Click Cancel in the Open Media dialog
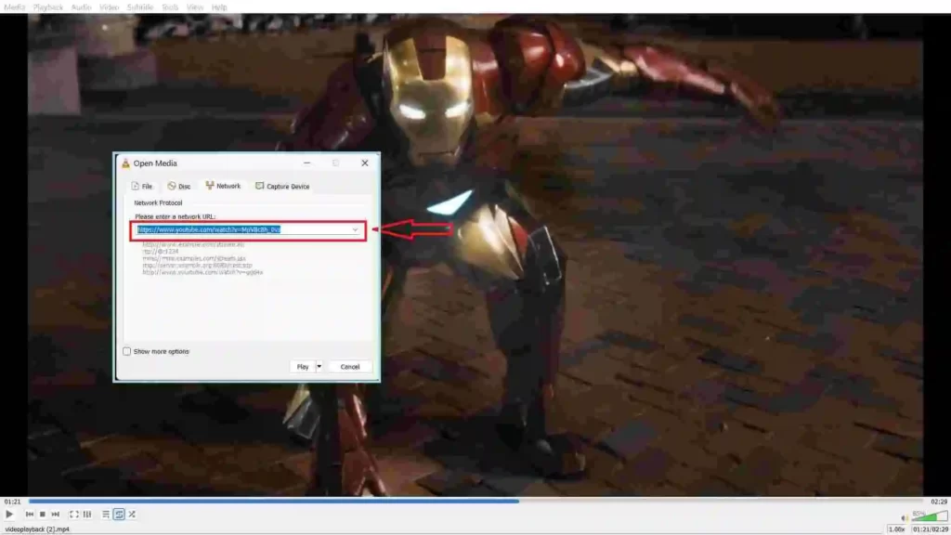 tap(350, 367)
